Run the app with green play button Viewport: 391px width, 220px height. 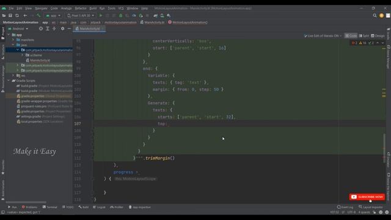pos(101,15)
